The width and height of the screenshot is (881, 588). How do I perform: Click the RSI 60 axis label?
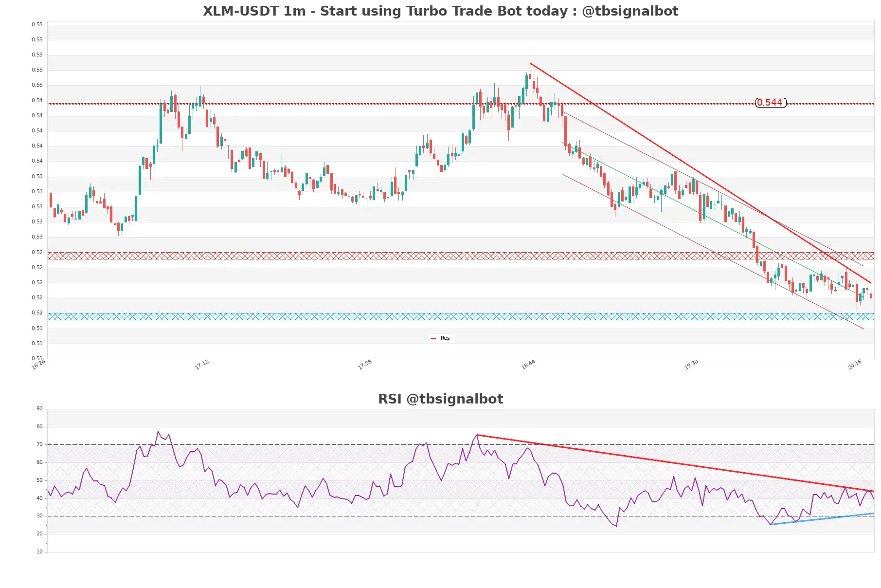[x=39, y=462]
